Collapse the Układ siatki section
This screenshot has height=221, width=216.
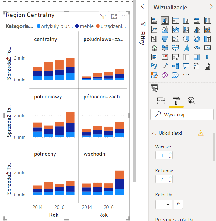click(x=154, y=133)
